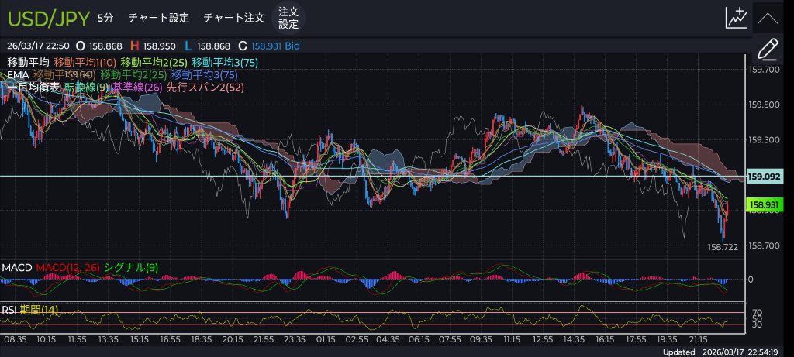The image size is (794, 357).
Task: Click the 158.722 low price marker
Action: pos(722,247)
